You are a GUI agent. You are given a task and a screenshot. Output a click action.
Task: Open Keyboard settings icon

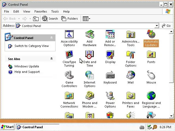point(110,78)
